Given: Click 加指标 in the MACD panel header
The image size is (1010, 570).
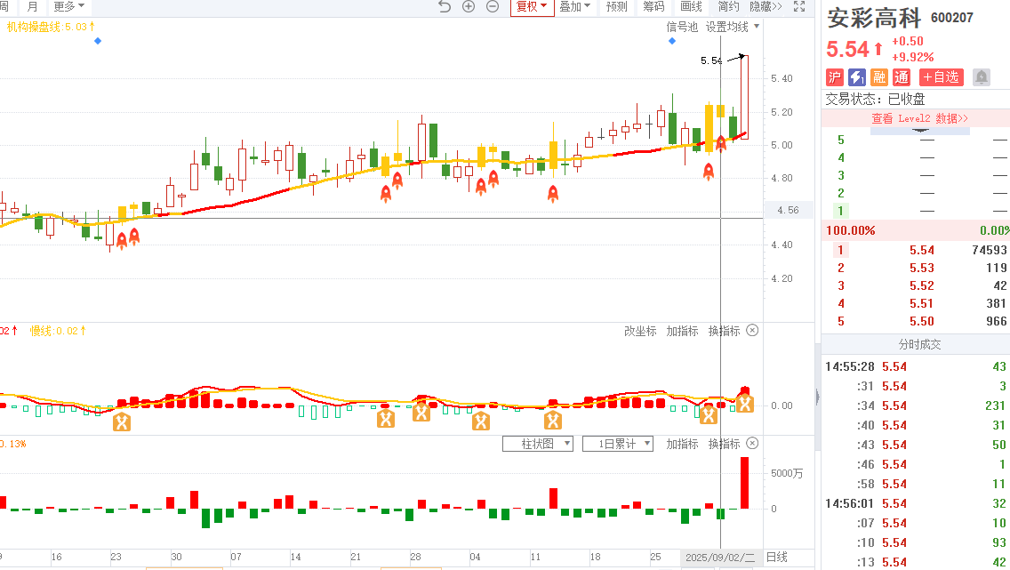Looking at the screenshot, I should pos(682,331).
